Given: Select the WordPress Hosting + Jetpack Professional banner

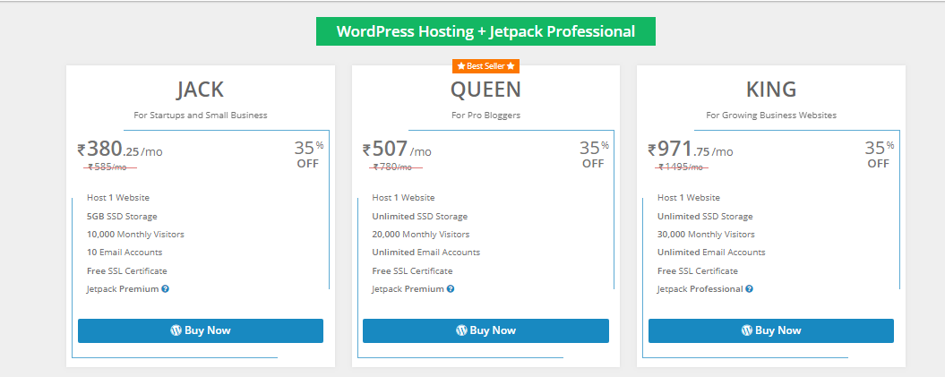Looking at the screenshot, I should coord(485,31).
